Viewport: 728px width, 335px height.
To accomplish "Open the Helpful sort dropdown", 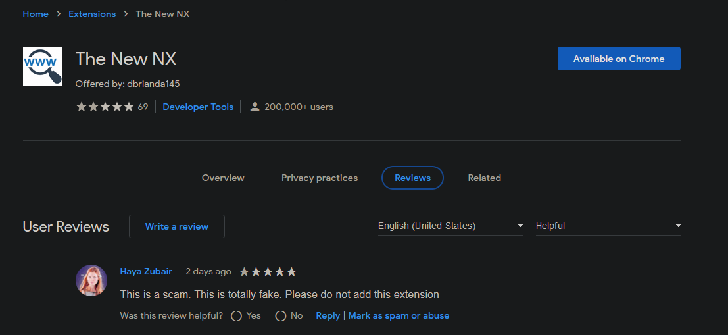I will tap(608, 226).
